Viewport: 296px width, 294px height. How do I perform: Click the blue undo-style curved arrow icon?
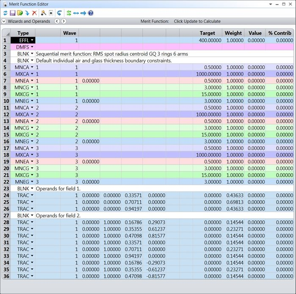(59, 13)
